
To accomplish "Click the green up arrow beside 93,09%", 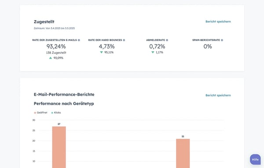I will (x=51, y=58).
